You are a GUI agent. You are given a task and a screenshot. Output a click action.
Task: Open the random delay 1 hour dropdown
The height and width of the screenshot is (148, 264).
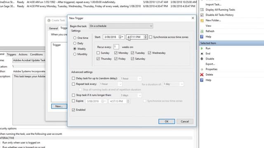(x=131, y=79)
